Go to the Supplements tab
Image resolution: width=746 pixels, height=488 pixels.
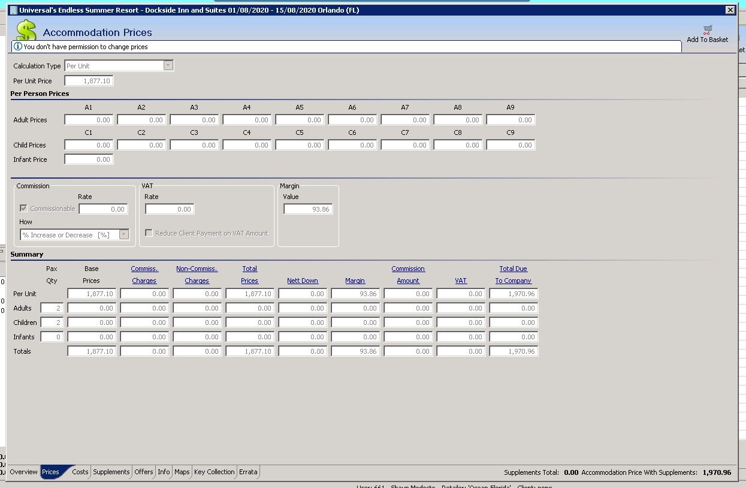tap(111, 472)
